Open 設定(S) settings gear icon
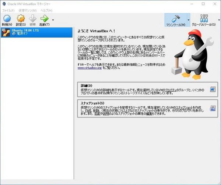The height and width of the screenshot is (185, 221). 21,20
